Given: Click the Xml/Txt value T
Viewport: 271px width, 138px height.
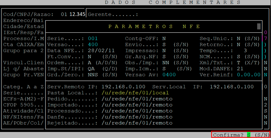Looking at the screenshot, I should coord(239,63).
